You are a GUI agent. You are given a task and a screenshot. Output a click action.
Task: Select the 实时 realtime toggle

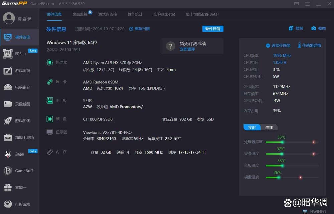(252, 127)
